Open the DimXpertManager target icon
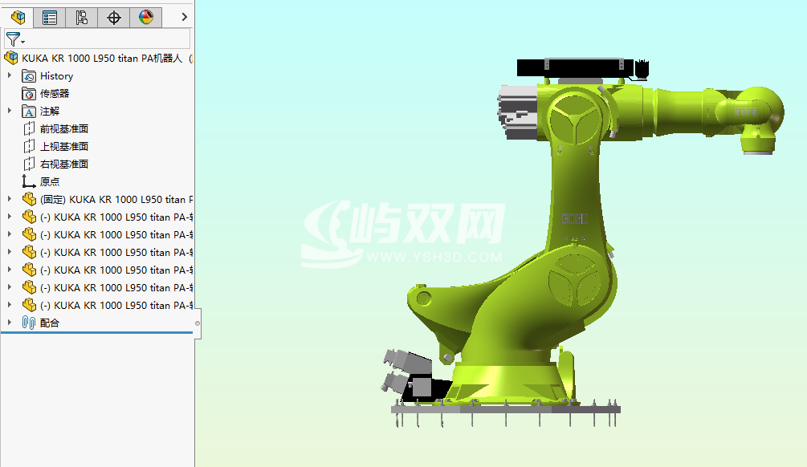This screenshot has height=467, width=807. (113, 17)
